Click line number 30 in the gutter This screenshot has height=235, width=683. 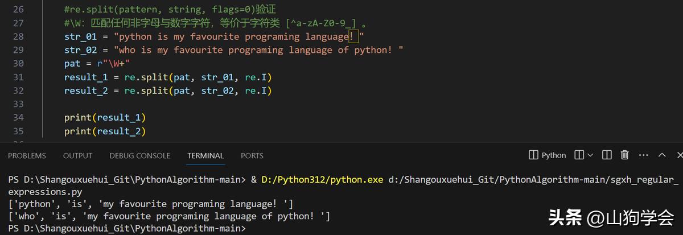17,63
